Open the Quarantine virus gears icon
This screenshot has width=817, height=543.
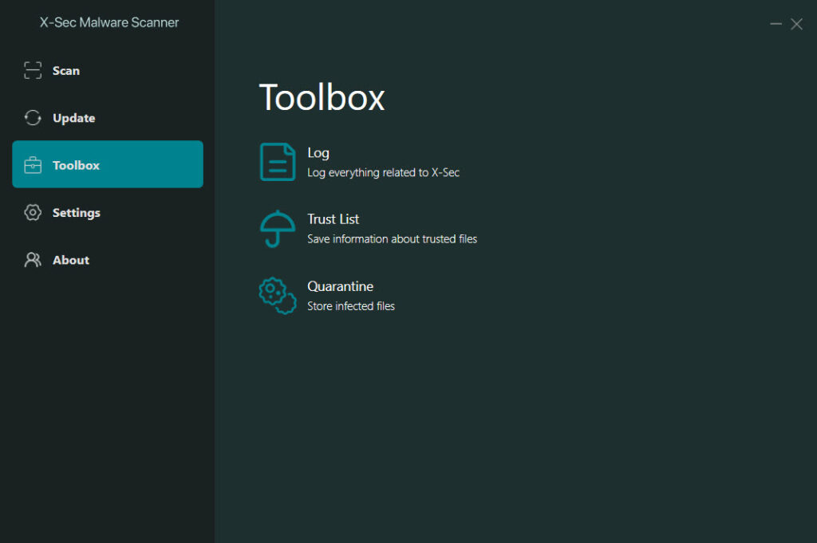[x=278, y=296]
